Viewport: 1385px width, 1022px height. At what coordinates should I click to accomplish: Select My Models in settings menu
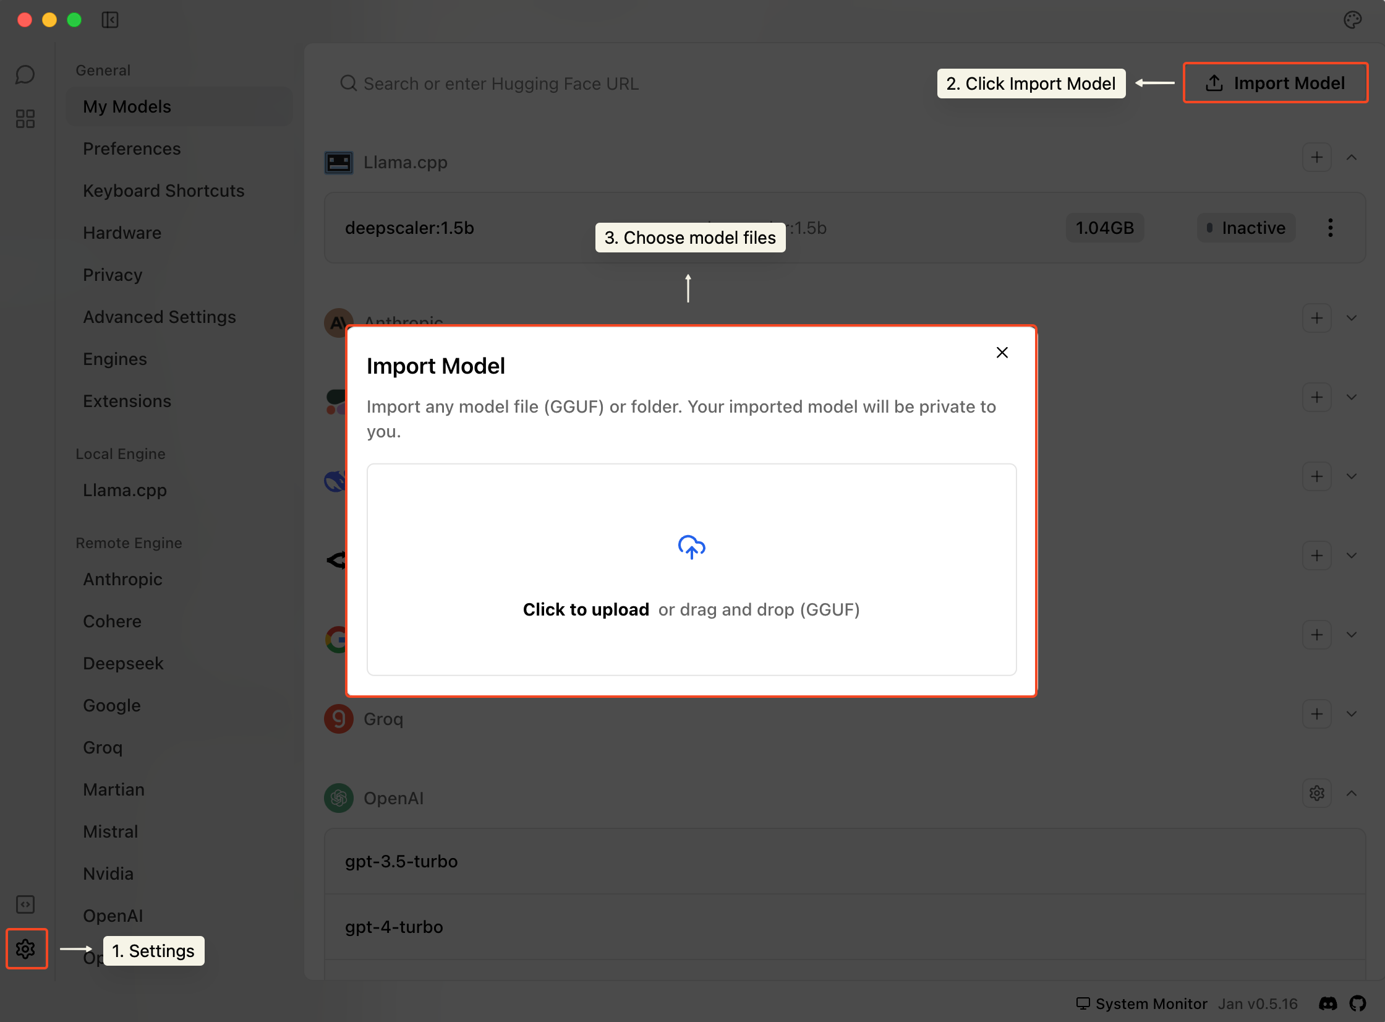(x=179, y=107)
